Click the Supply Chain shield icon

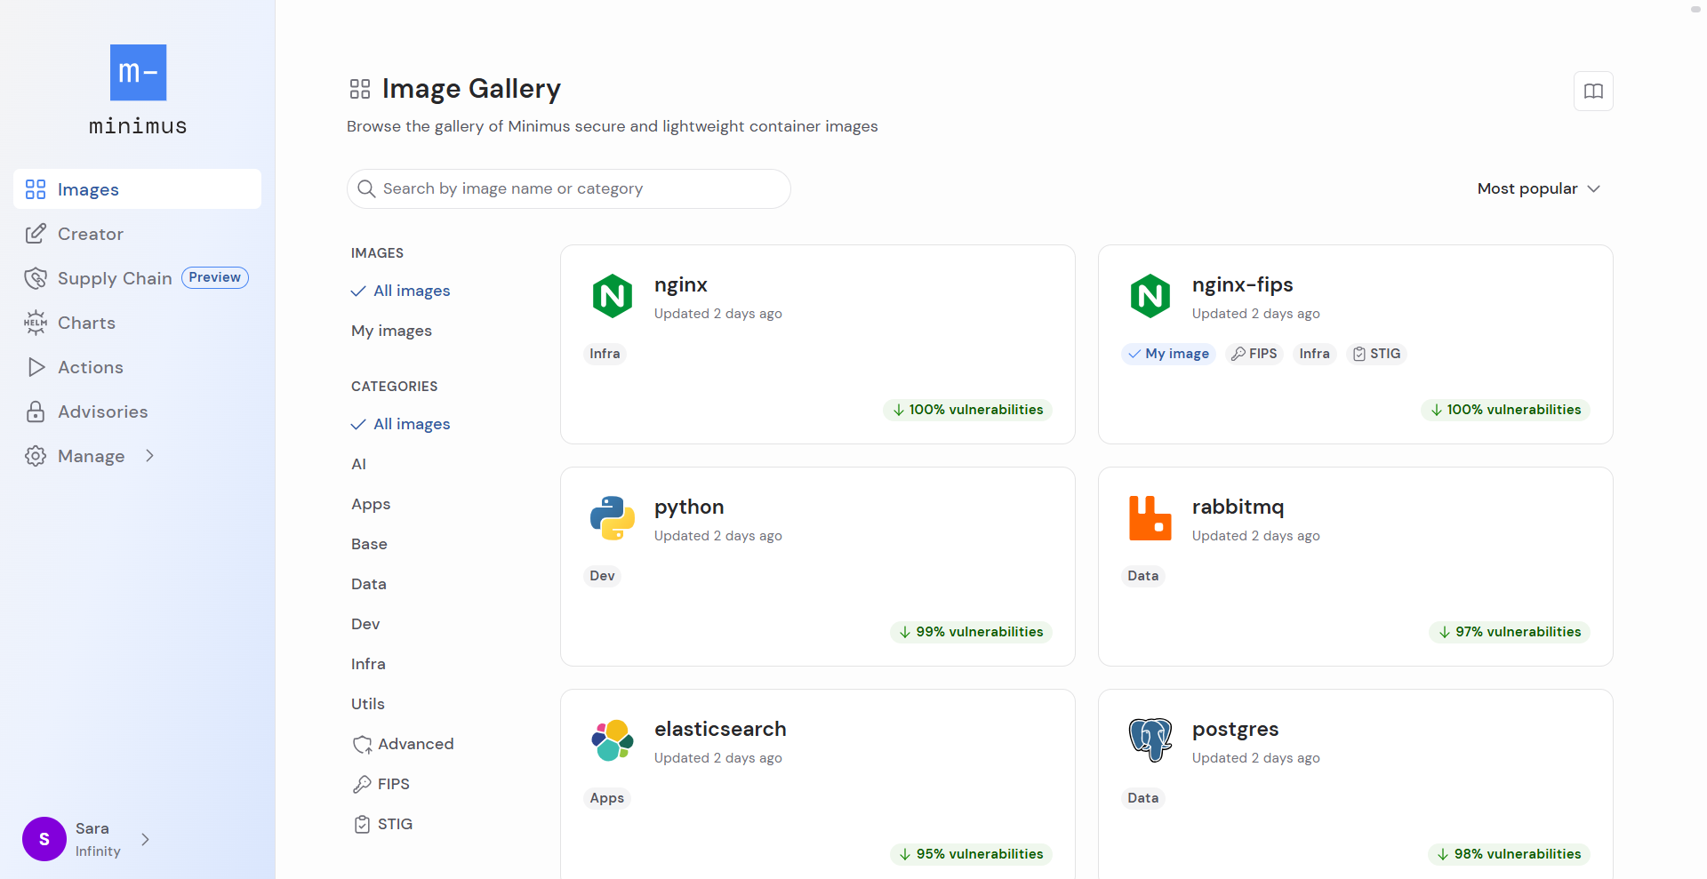[x=36, y=278]
